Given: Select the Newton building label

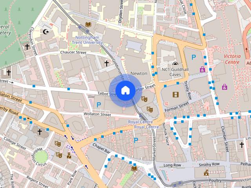Looking at the screenshot, I should coord(139,73).
